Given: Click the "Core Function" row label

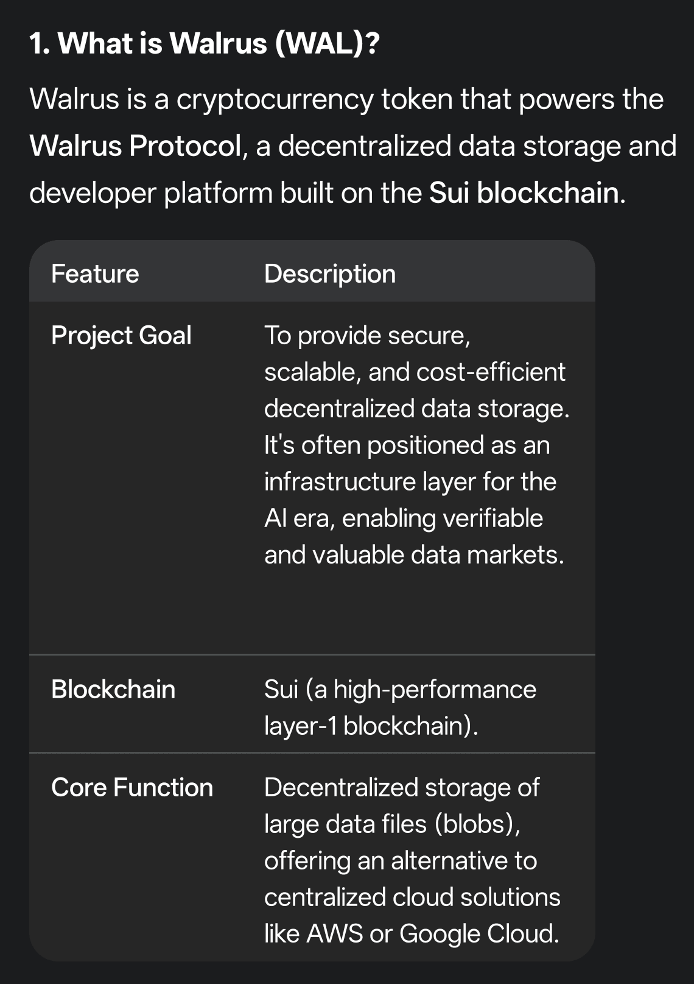Looking at the screenshot, I should click(132, 788).
